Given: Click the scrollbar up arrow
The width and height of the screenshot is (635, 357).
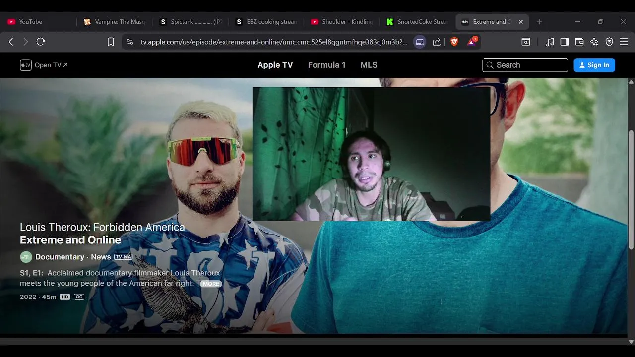Looking at the screenshot, I should tap(631, 82).
